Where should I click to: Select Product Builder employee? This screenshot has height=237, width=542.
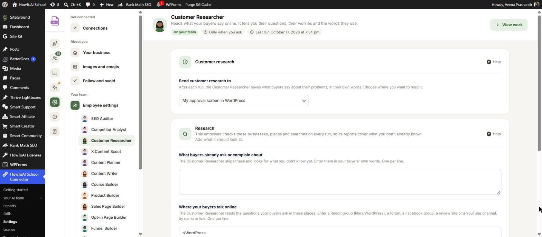[106, 196]
